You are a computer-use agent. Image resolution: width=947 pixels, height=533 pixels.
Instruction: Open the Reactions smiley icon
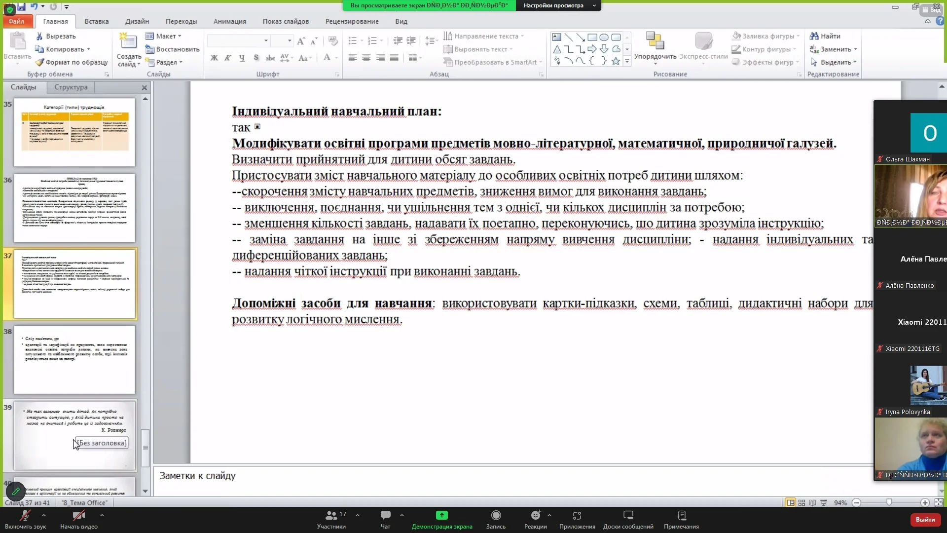tap(535, 515)
